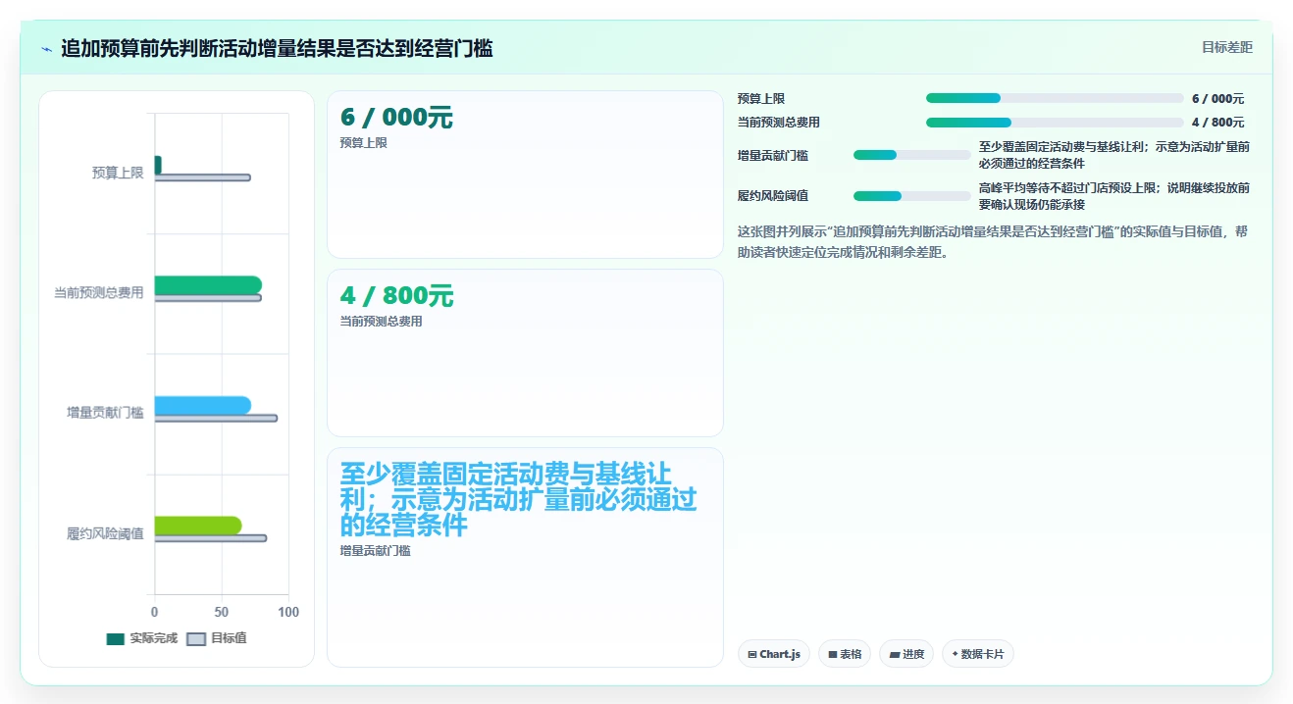Click the 数据卡片 tag chip
The width and height of the screenshot is (1293, 704).
(x=978, y=654)
